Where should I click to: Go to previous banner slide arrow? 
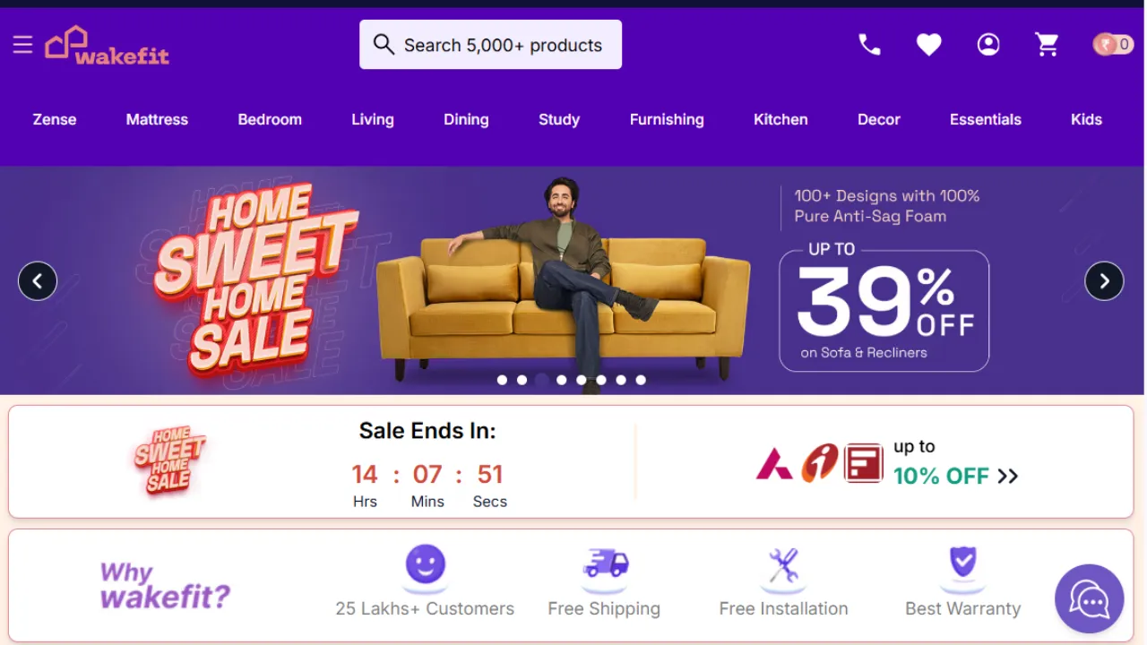pyautogui.click(x=38, y=281)
